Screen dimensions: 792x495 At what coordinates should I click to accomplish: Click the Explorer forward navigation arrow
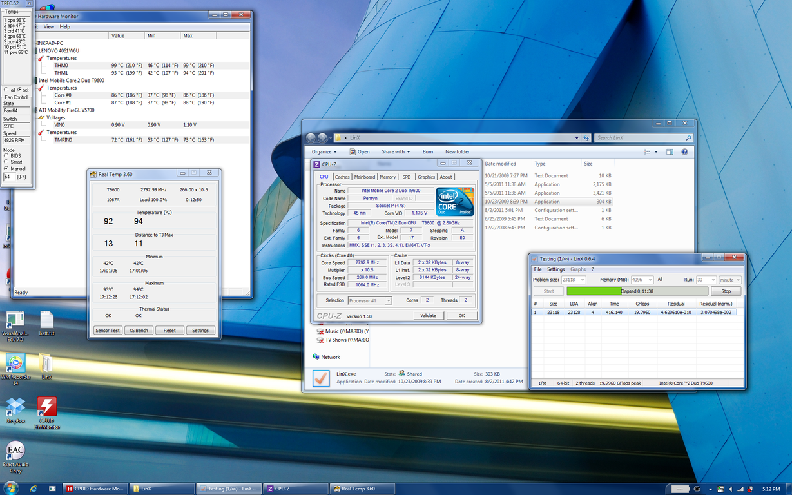click(323, 137)
